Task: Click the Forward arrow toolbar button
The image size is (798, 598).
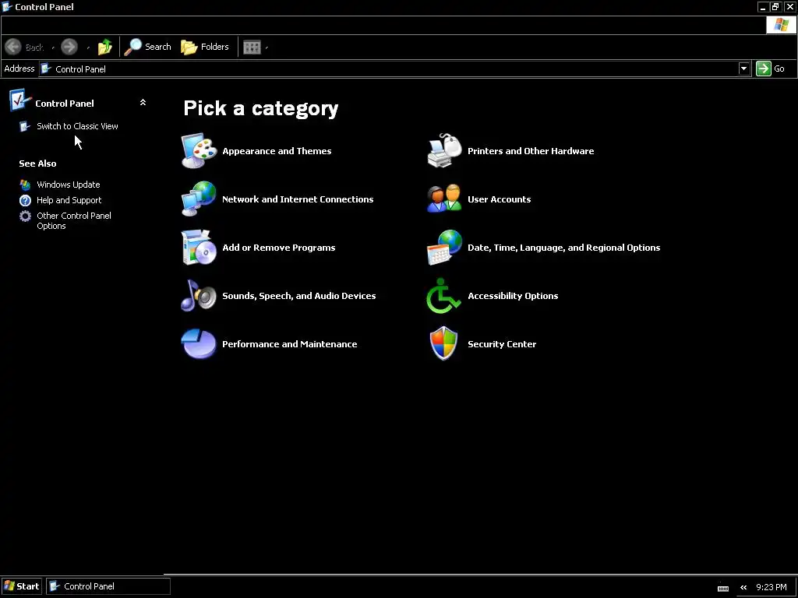Action: coord(69,47)
